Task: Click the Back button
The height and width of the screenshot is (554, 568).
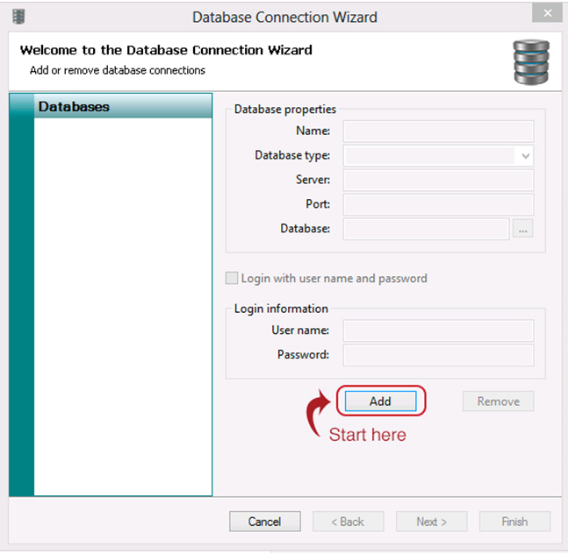Action: [348, 522]
